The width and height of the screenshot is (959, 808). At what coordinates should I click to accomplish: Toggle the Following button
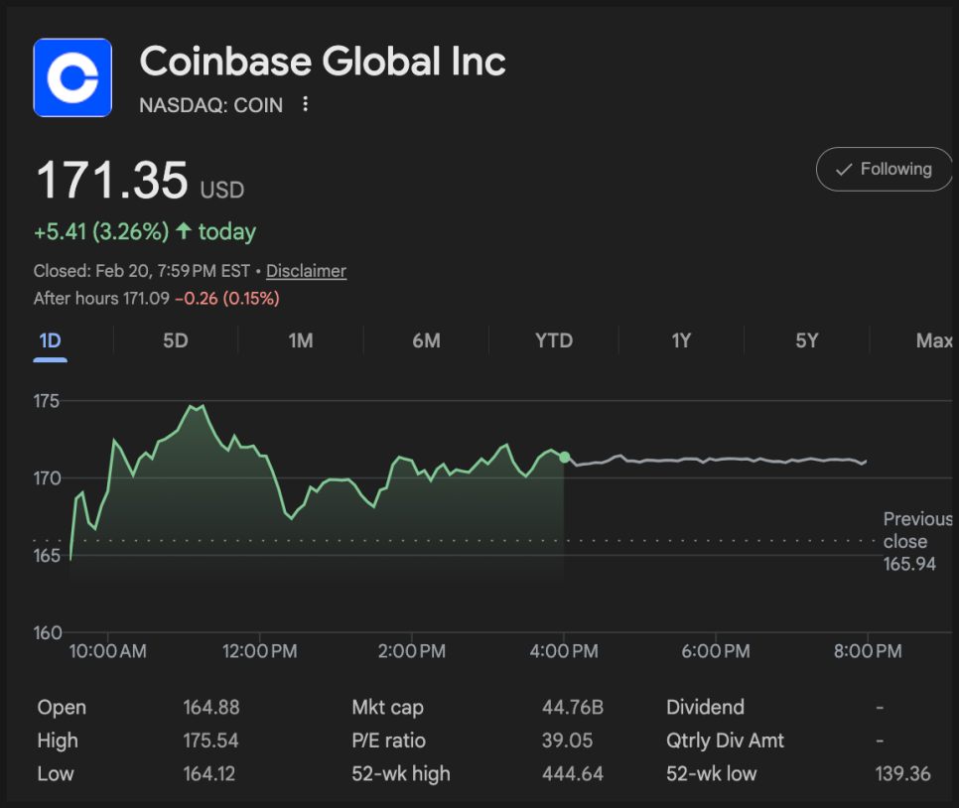coord(884,170)
